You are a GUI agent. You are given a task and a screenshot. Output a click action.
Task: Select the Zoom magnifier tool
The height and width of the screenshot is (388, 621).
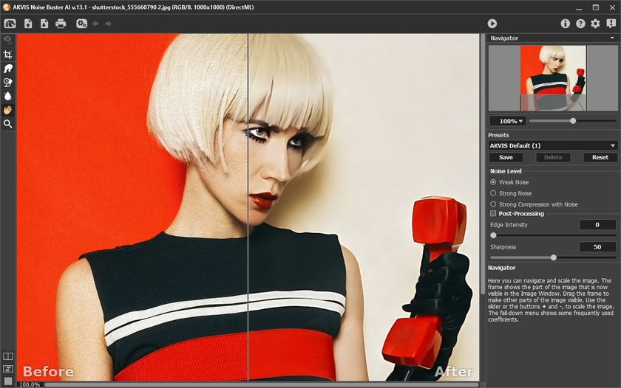pyautogui.click(x=8, y=124)
